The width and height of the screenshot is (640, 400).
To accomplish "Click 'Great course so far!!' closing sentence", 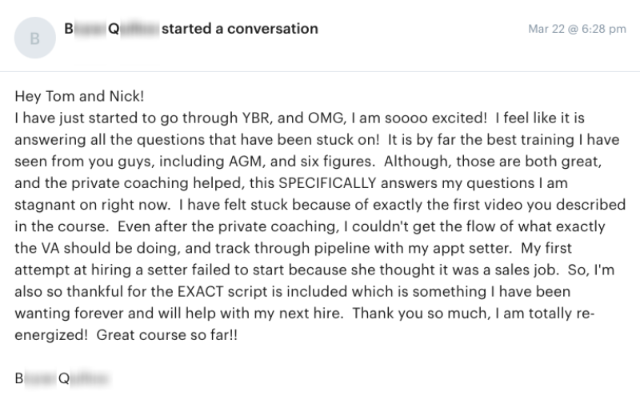I will pyautogui.click(x=167, y=335).
